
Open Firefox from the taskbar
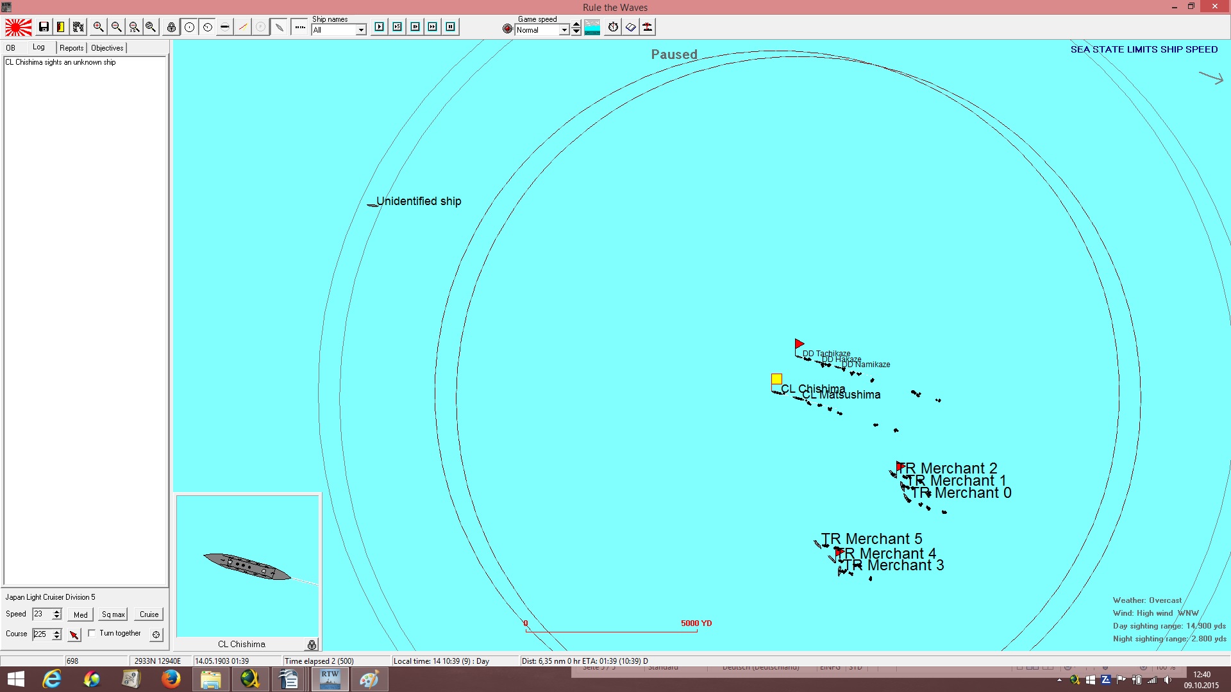pyautogui.click(x=171, y=679)
